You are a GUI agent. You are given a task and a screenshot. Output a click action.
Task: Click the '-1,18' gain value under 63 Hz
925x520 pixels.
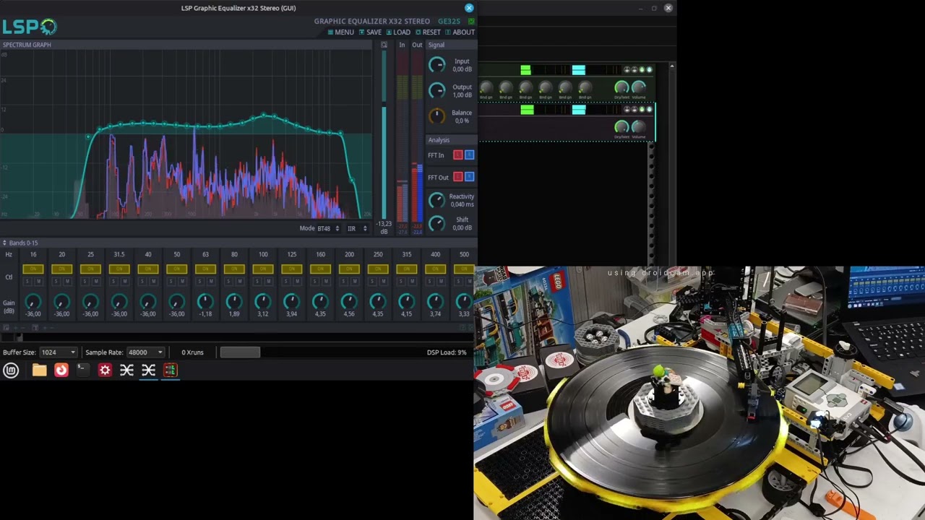pyautogui.click(x=205, y=314)
